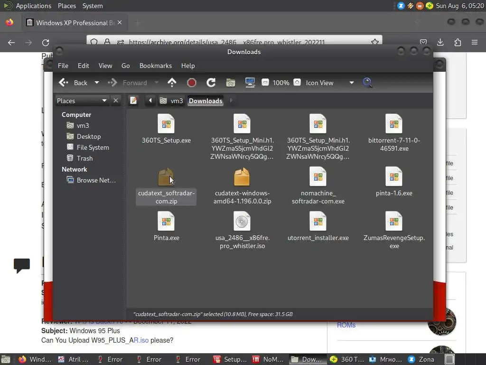Click the speech bubble reviews icon

(x=22, y=266)
